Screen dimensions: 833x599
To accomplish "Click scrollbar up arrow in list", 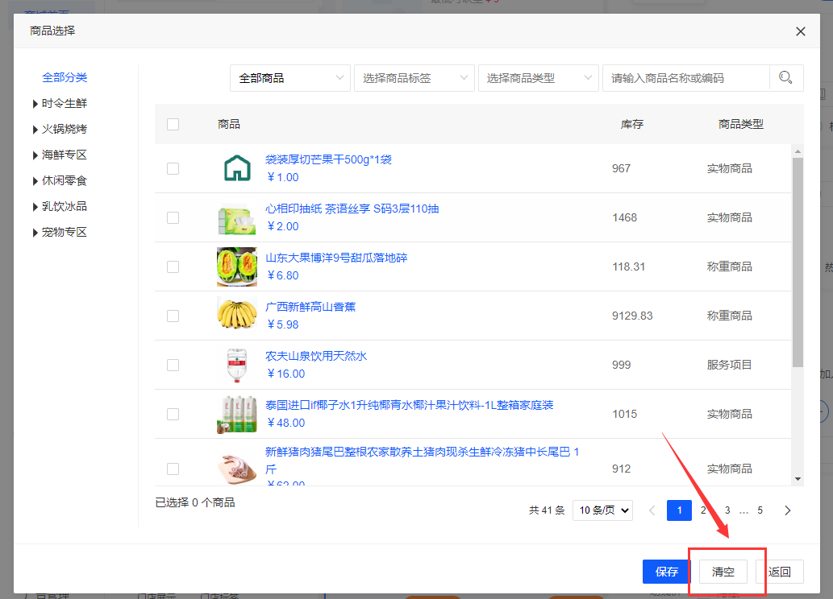I will coord(798,151).
